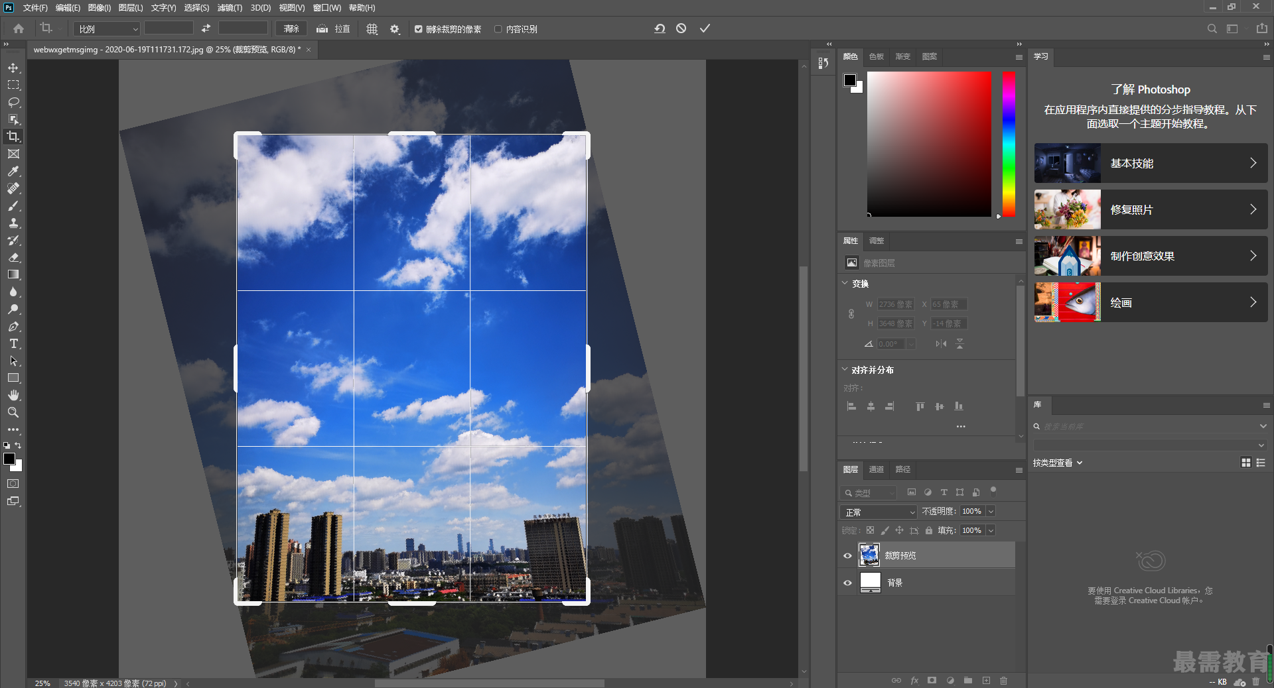This screenshot has height=688, width=1274.
Task: Enable Content-Aware checkbox
Action: pyautogui.click(x=498, y=29)
